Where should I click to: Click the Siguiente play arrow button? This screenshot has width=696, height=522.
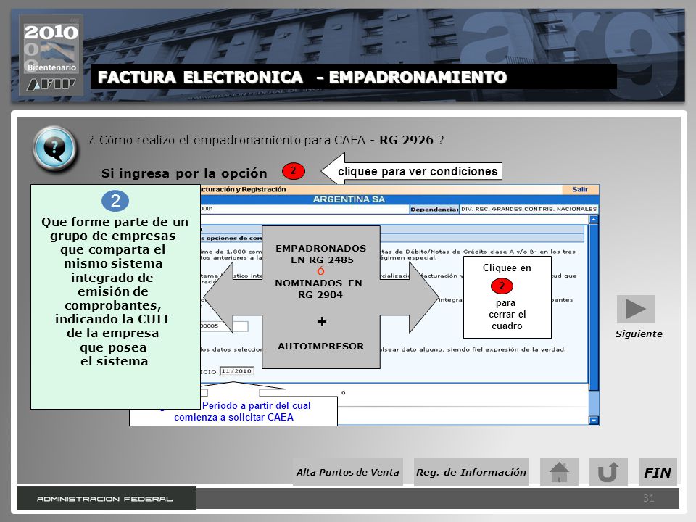pyautogui.click(x=636, y=309)
